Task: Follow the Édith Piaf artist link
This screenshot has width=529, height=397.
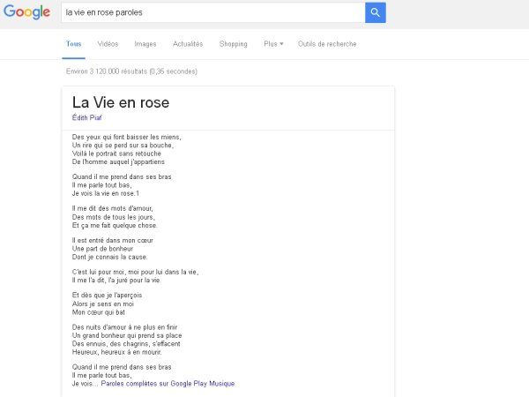Action: [88, 117]
